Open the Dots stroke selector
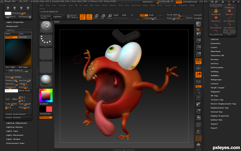 coord(46,41)
